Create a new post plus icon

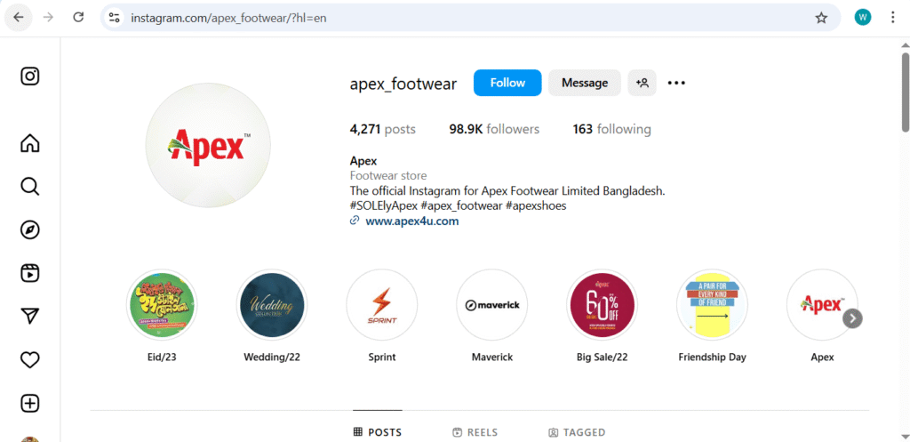[29, 404]
